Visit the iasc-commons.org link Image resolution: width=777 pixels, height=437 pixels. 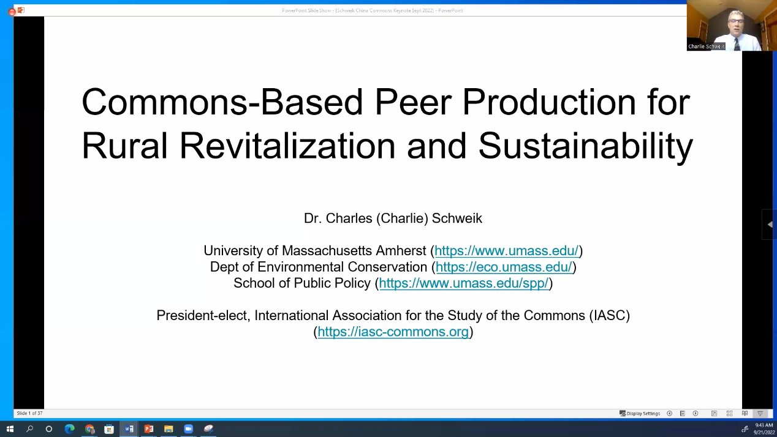click(393, 332)
